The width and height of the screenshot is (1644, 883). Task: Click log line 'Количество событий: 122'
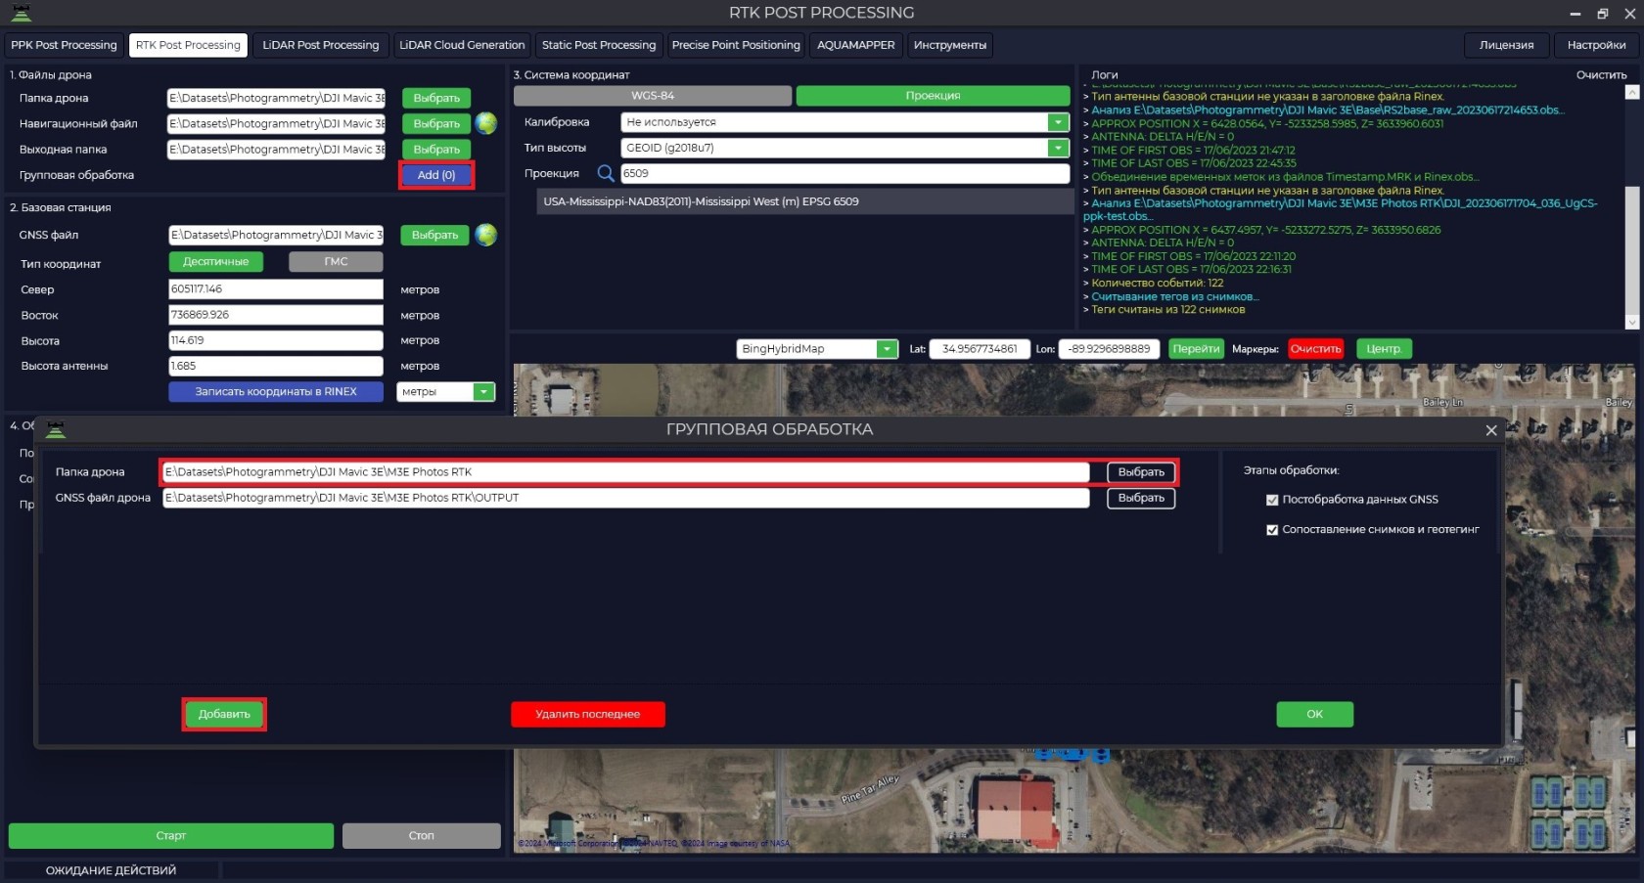pos(1157,283)
